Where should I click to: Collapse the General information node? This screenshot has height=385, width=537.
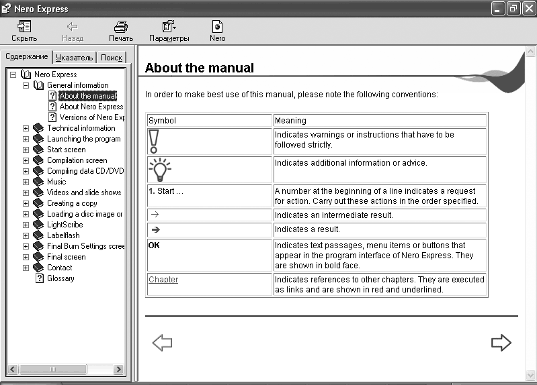pyautogui.click(x=26, y=85)
